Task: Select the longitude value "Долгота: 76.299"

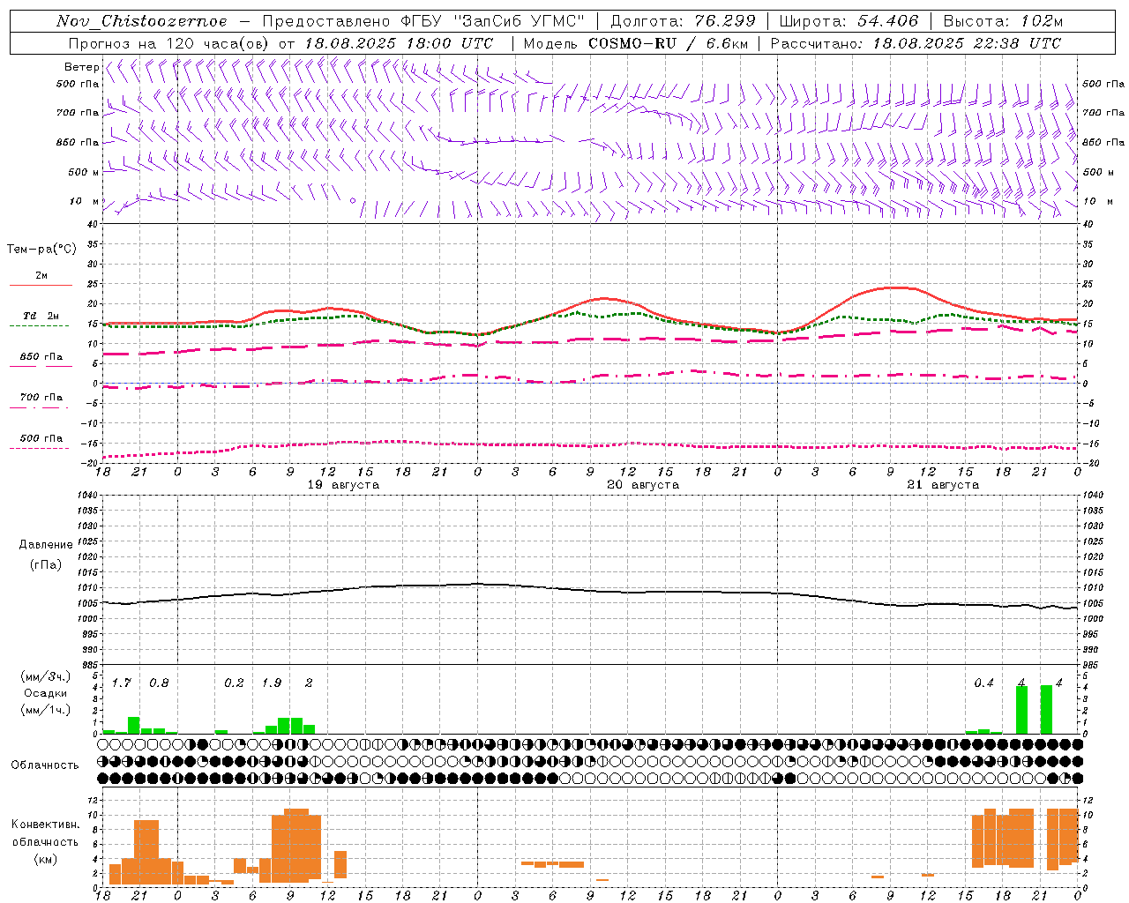Action: click(x=683, y=21)
